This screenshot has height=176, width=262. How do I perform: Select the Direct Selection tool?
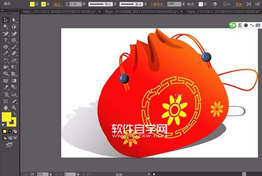click(14, 20)
